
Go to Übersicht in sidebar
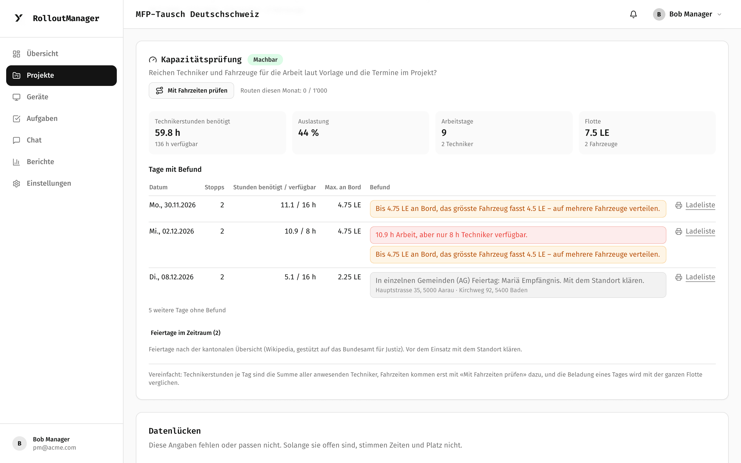coord(61,54)
